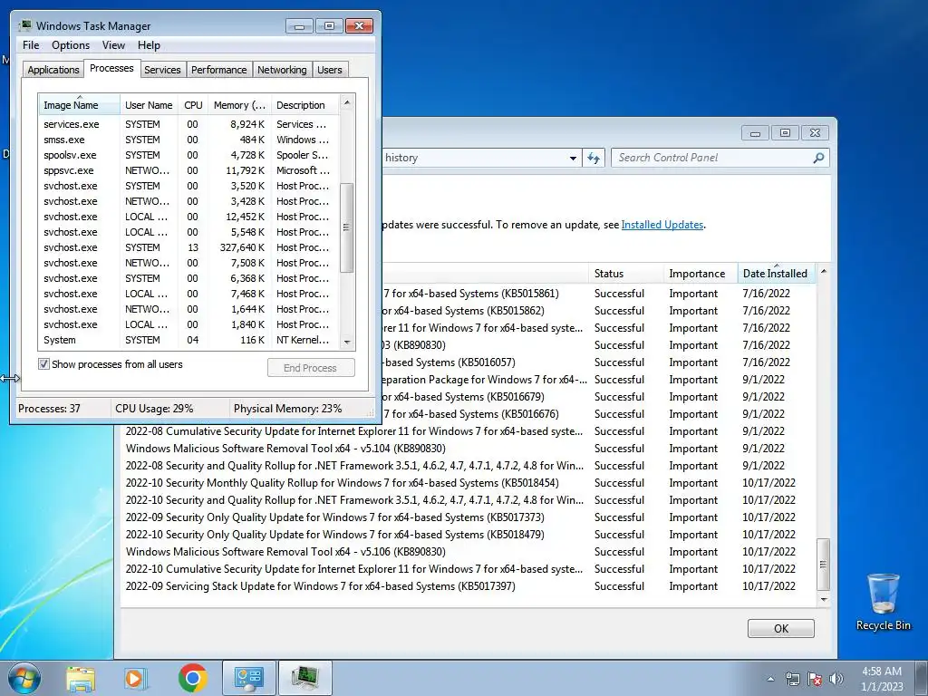
Task: Open the Recycle Bin on the desktop
Action: (883, 603)
